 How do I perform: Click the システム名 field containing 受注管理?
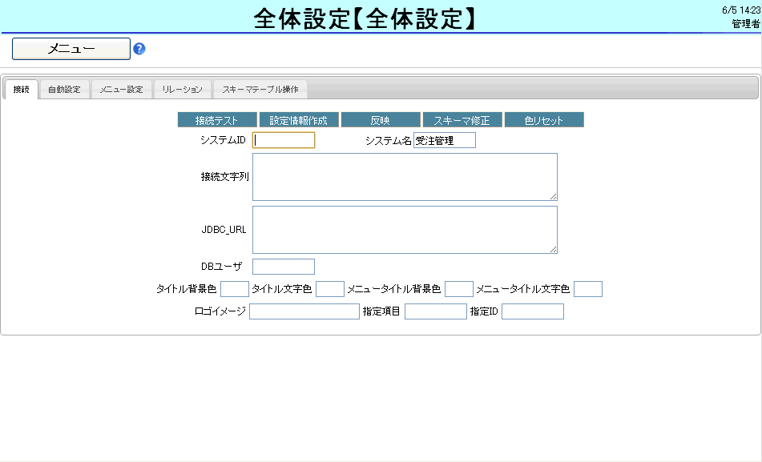tap(445, 141)
